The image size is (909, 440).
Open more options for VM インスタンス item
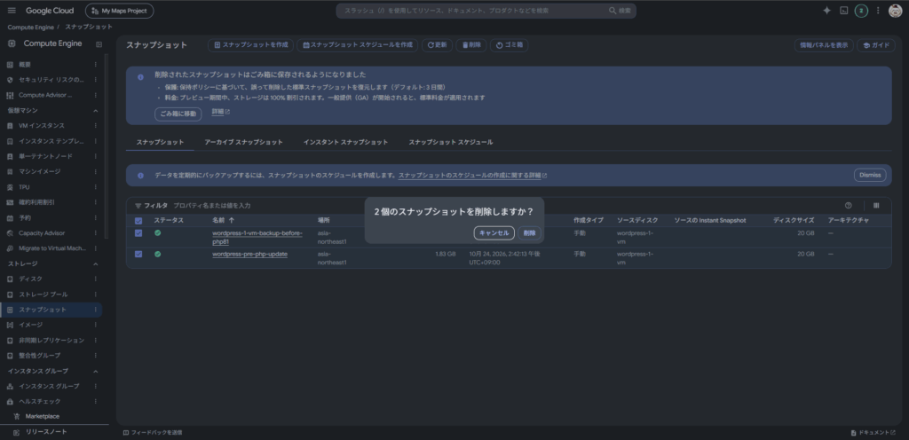coord(96,126)
